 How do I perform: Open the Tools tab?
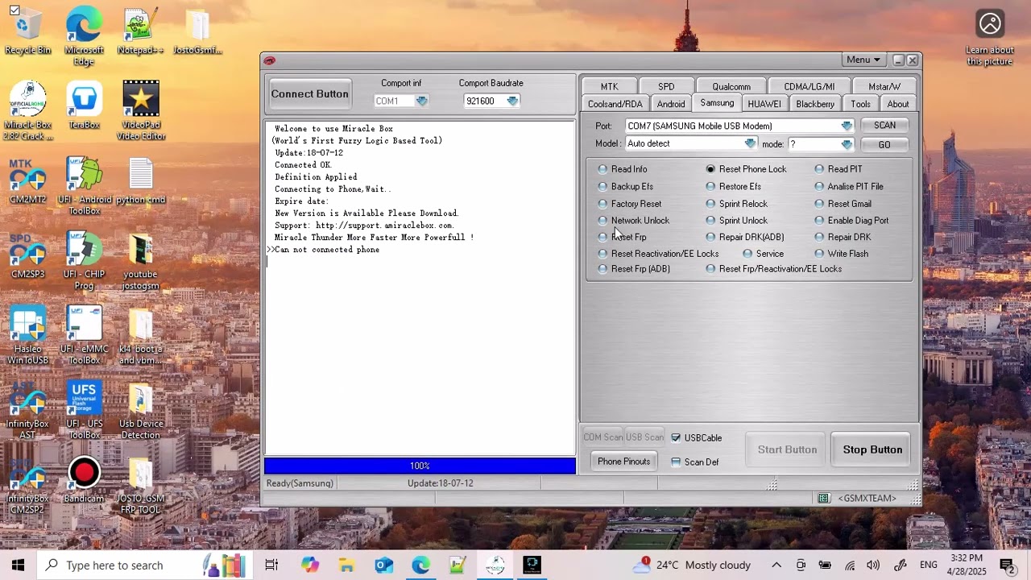coord(860,104)
